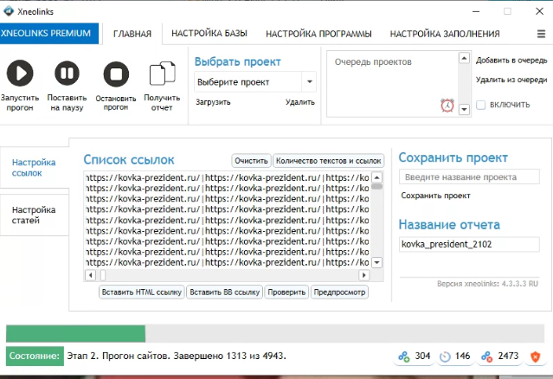Click Вставить BB ссылку button
The image size is (553, 379).
(x=224, y=292)
